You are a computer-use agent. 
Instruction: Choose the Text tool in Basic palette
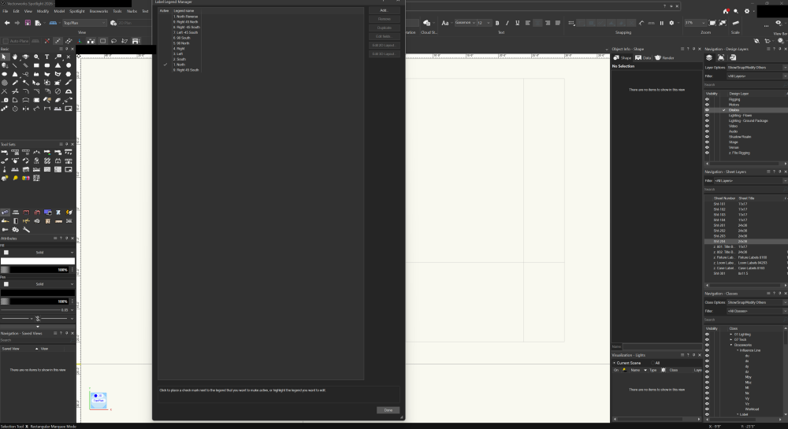point(47,57)
